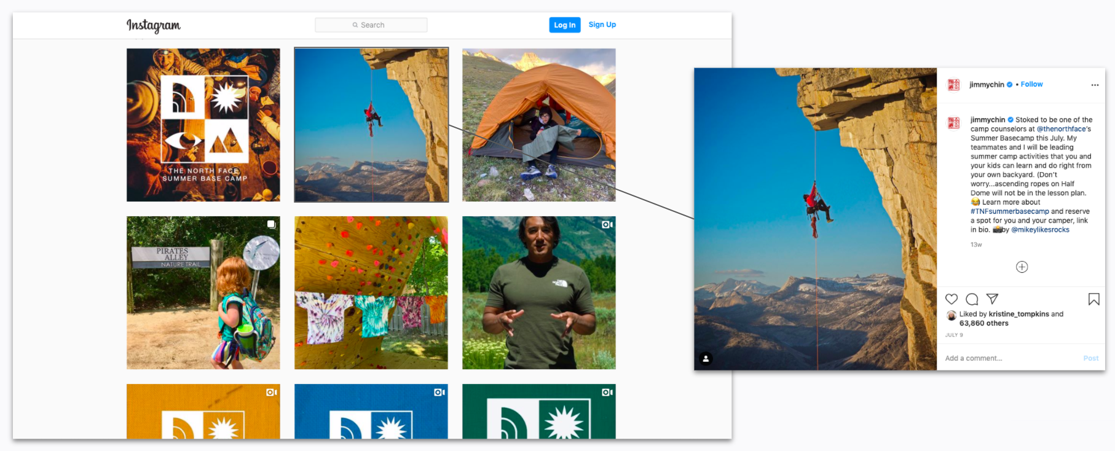Click the video icon on green shirt post
This screenshot has height=451, width=1115.
coord(607,225)
